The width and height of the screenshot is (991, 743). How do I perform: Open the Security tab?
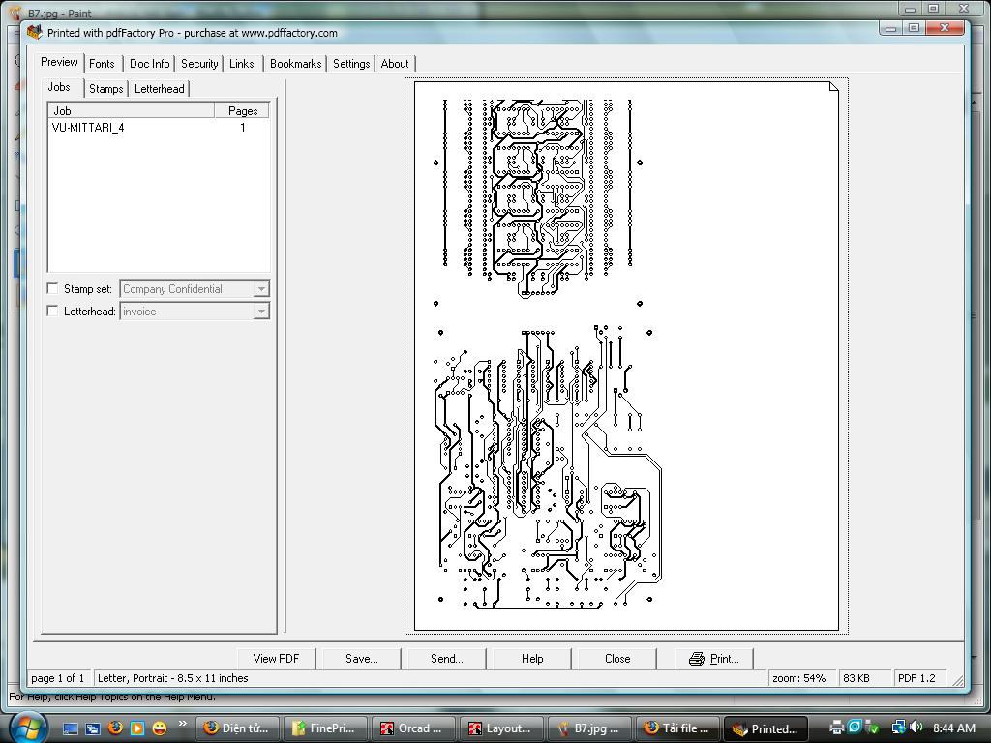[x=199, y=63]
